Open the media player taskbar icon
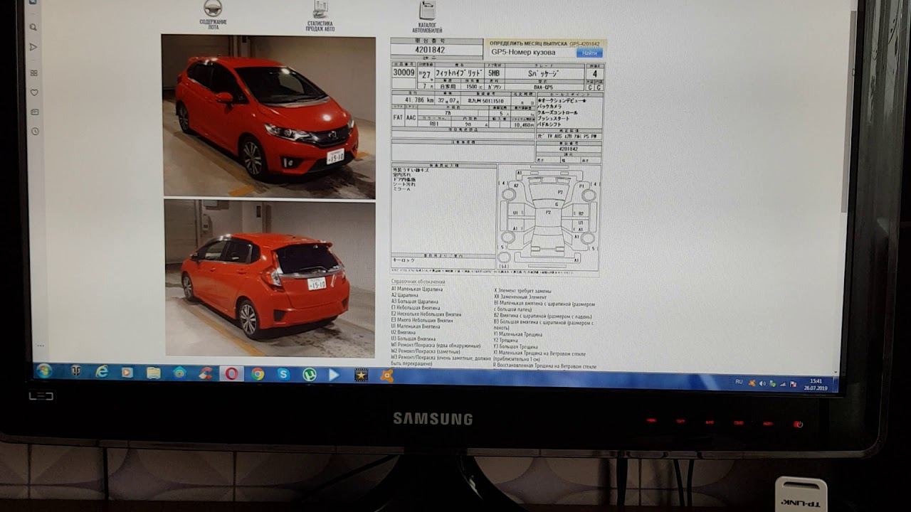 [x=127, y=372]
